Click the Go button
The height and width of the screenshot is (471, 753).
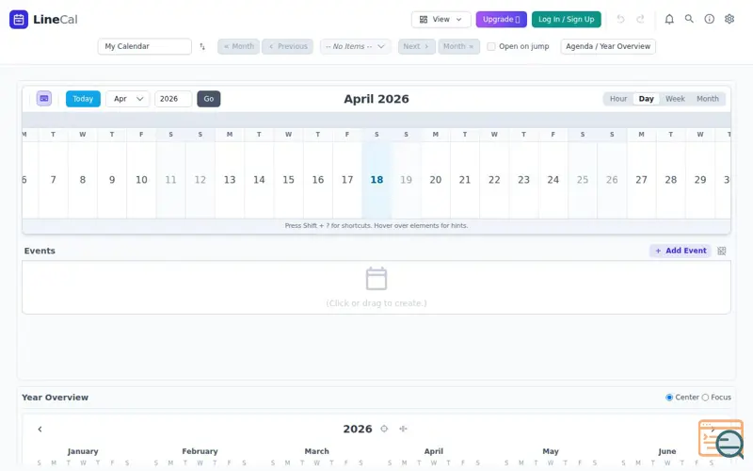208,99
